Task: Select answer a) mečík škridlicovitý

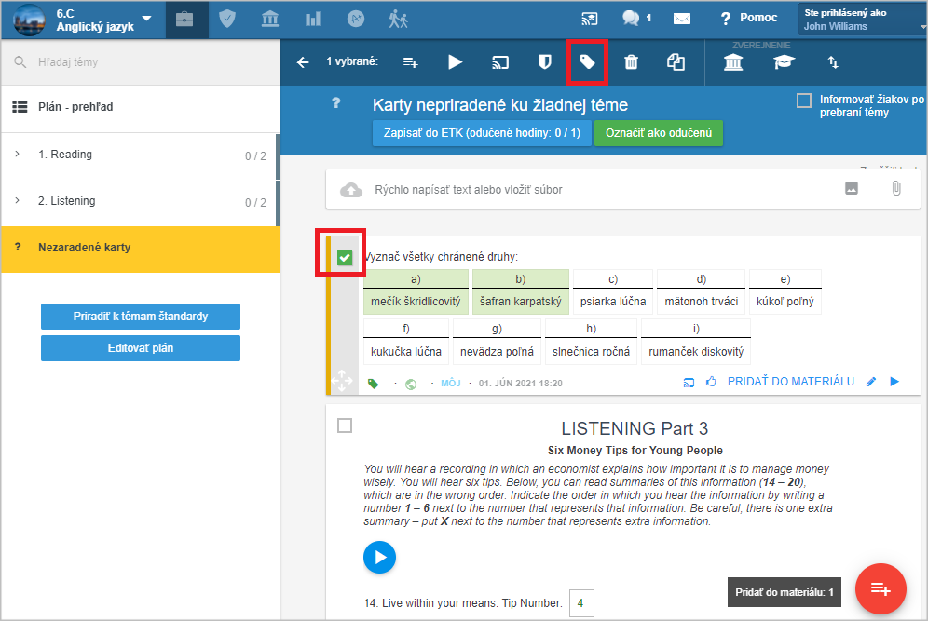Action: click(416, 291)
